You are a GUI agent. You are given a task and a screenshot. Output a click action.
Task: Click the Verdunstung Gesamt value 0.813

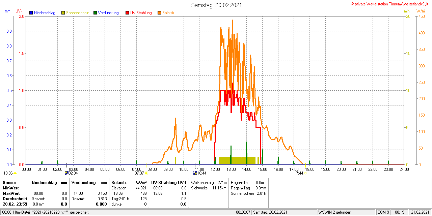(x=102, y=198)
